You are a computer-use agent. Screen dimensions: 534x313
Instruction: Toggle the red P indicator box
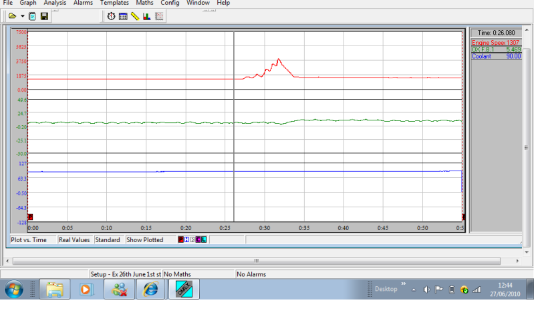180,239
